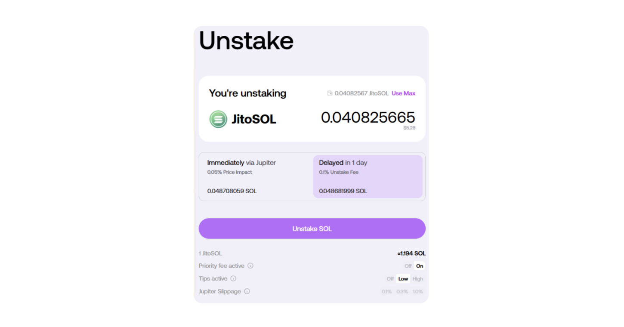Set Tips to Low
The width and height of the screenshot is (624, 327).
pos(403,279)
